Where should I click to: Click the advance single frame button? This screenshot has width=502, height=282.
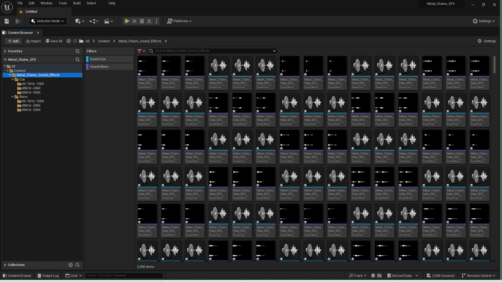(135, 21)
